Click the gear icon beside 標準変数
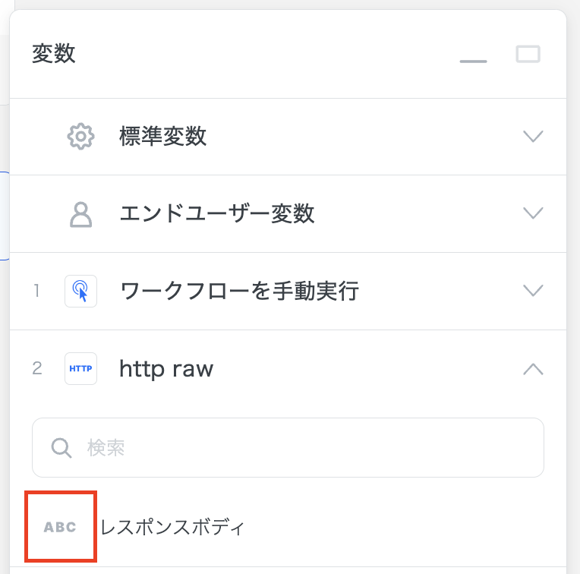This screenshot has height=574, width=580. pyautogui.click(x=80, y=137)
